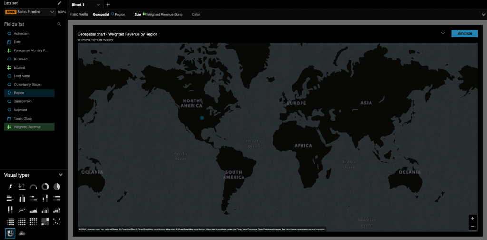Image resolution: width=487 pixels, height=240 pixels.
Task: Pick the scatter plot visual type
Action: pos(57,221)
